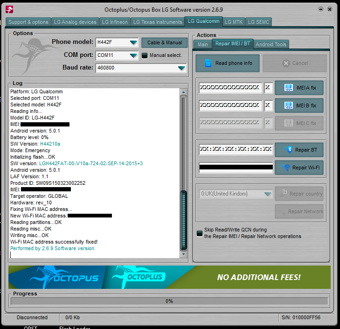Click the log scroll down arrow
This screenshot has width=340, height=329.
(x=183, y=254)
